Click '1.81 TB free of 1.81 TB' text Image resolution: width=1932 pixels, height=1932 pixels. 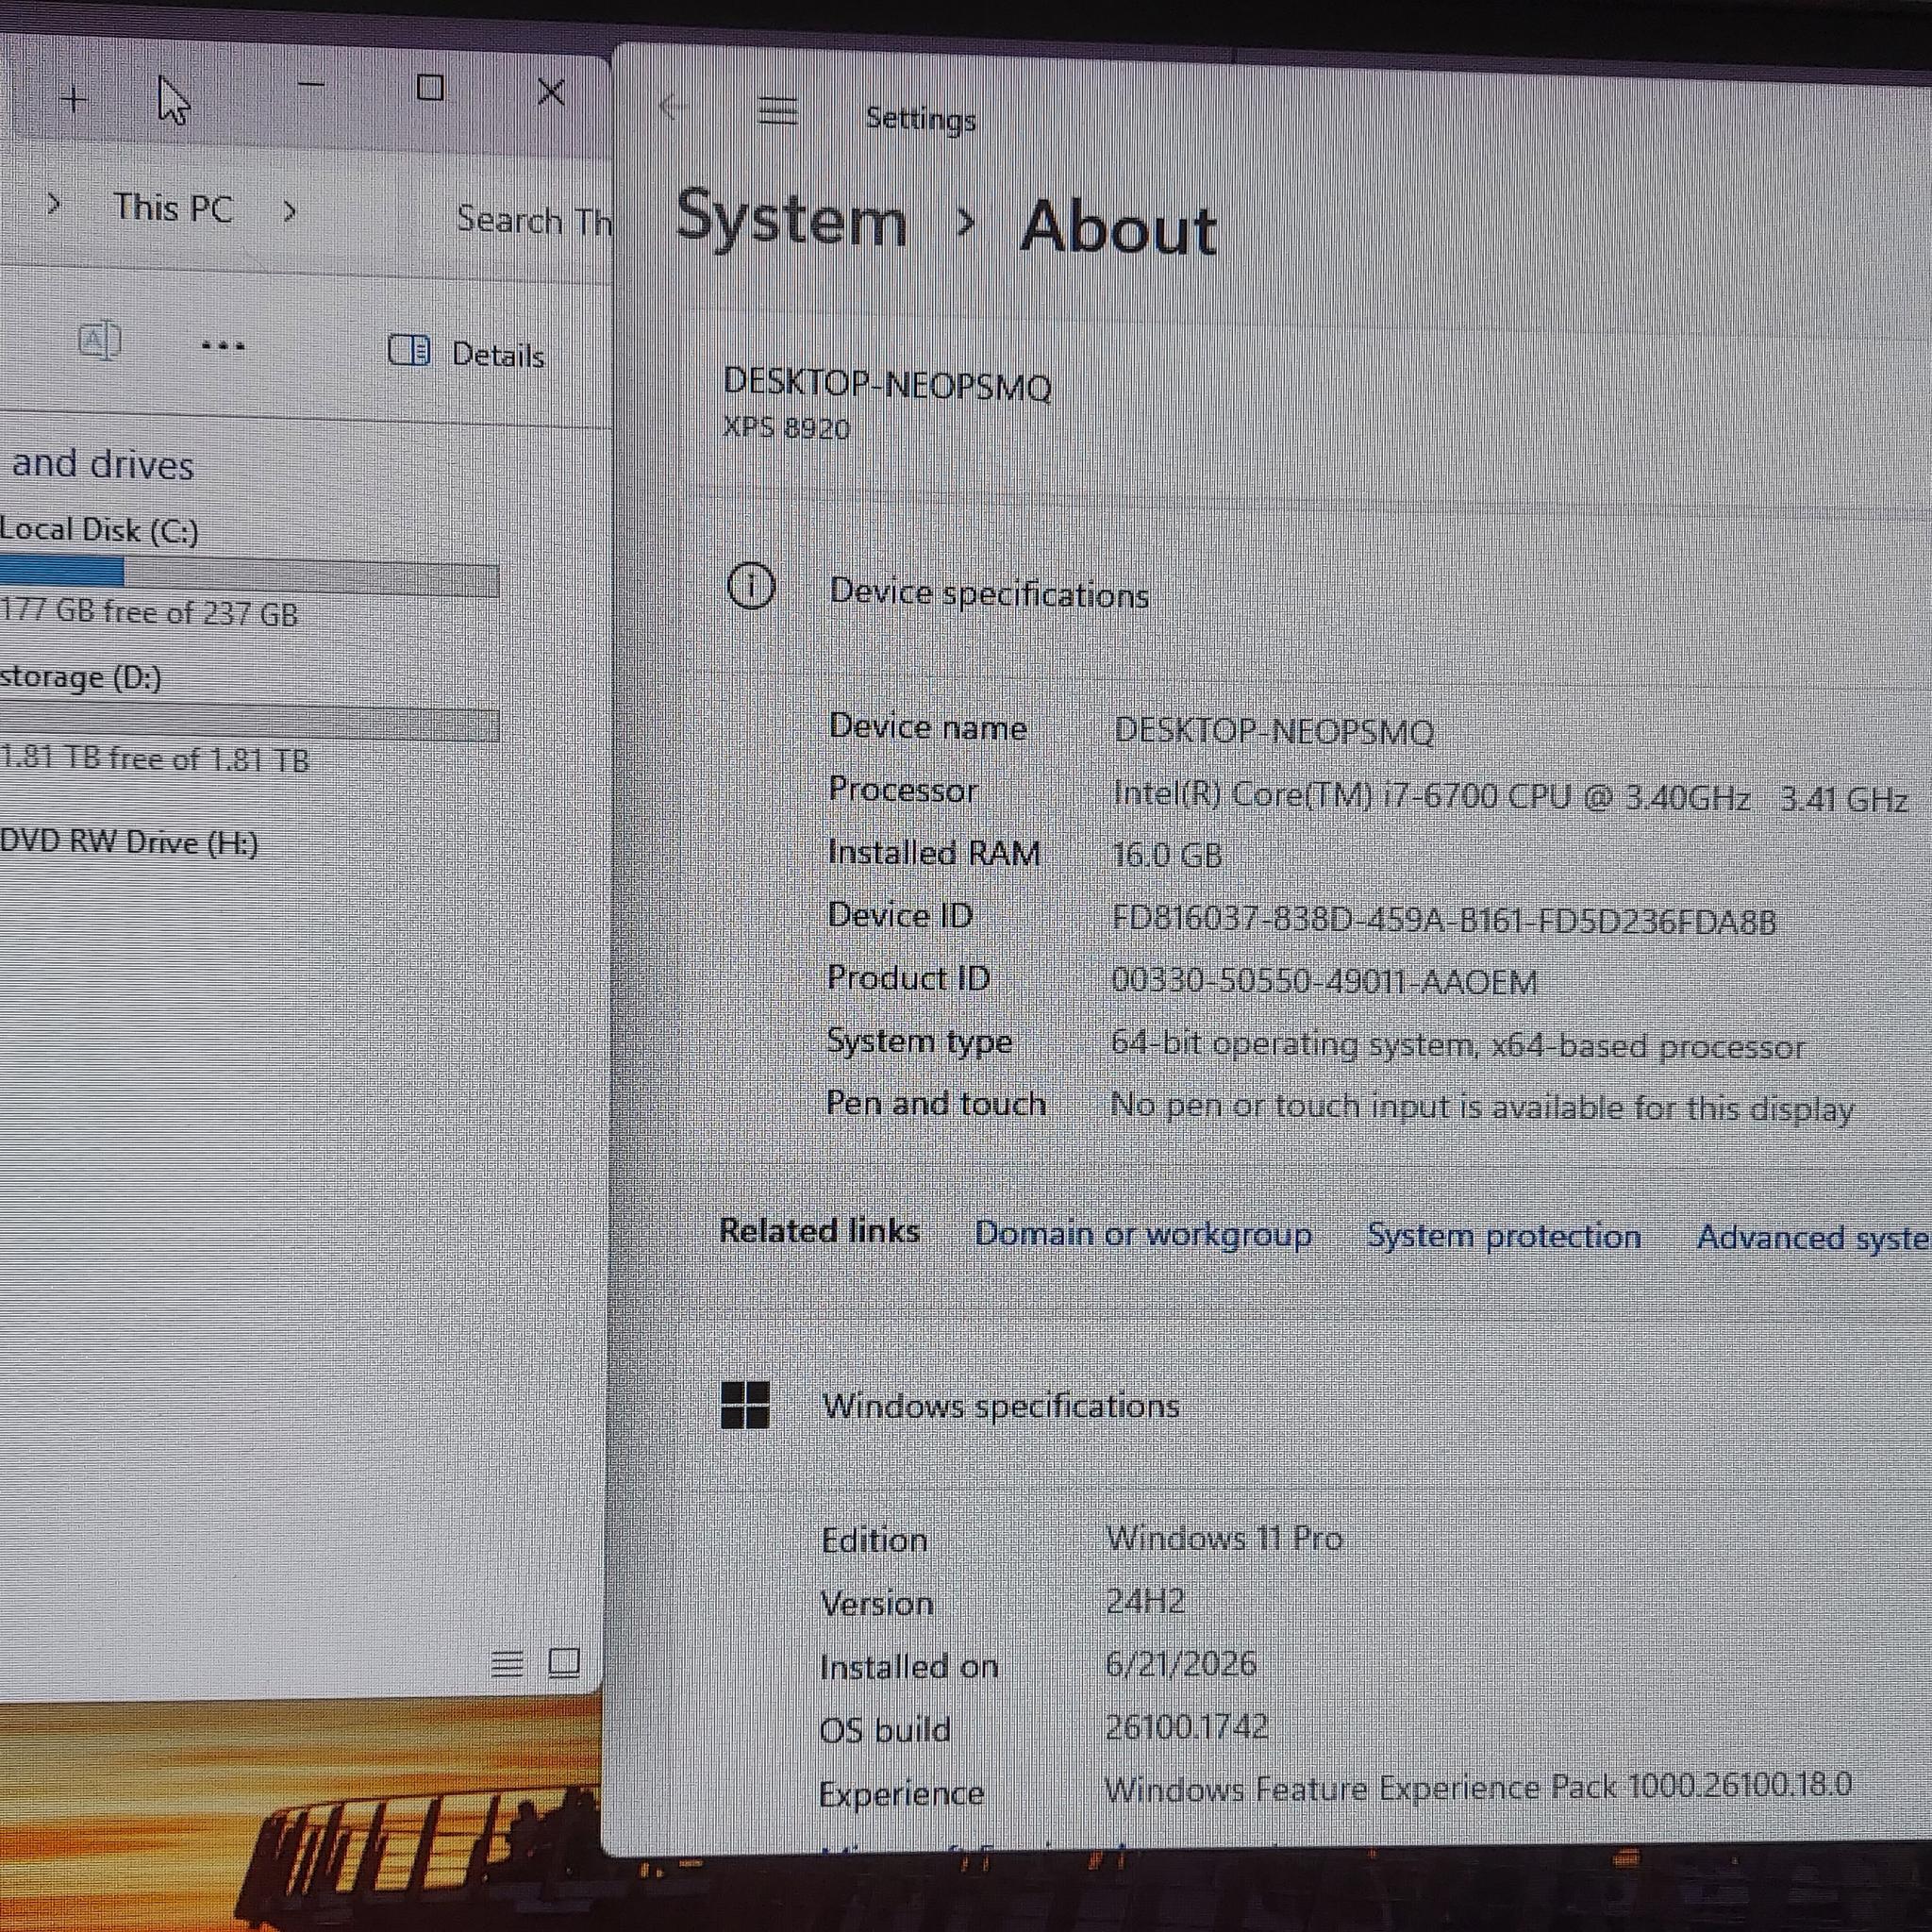(x=154, y=758)
